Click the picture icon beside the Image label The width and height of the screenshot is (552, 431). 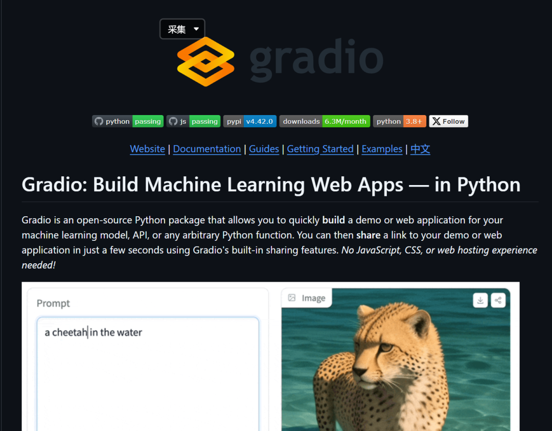[293, 298]
